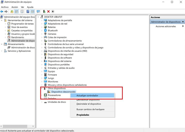Collapse Administrador de dispositivos actions section arrow
The height and width of the screenshot is (132, 185).
click(183, 22)
